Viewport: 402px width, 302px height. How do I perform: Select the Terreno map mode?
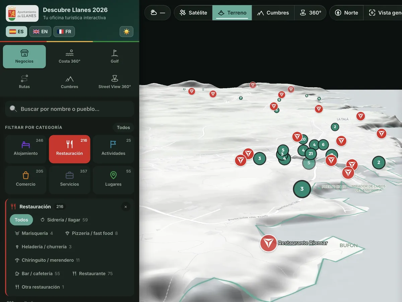(232, 13)
